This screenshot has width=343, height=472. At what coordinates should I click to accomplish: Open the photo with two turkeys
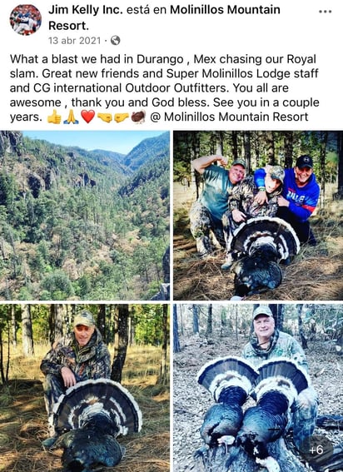point(258,388)
